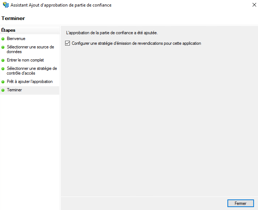Click the green dot beside Bienvenue
258x210 pixels.
pyautogui.click(x=3, y=39)
